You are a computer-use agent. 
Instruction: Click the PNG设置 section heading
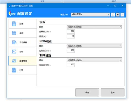46,41
